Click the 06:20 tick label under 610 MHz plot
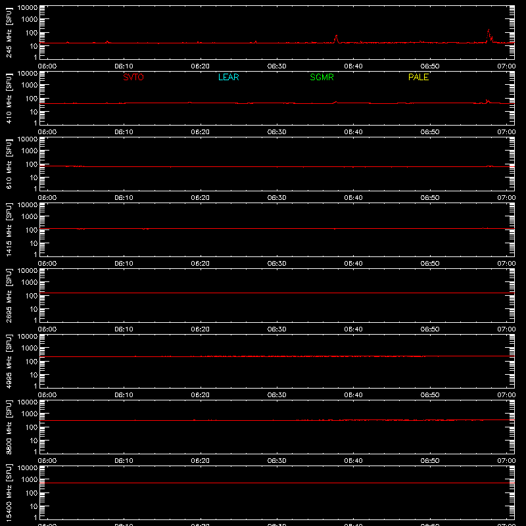Screen dimensions: 526x526 [201, 198]
